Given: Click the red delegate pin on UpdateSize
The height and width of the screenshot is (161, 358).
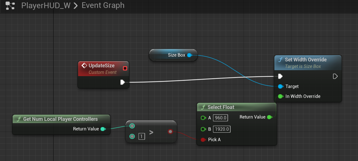Looking at the screenshot, I should click(125, 68).
